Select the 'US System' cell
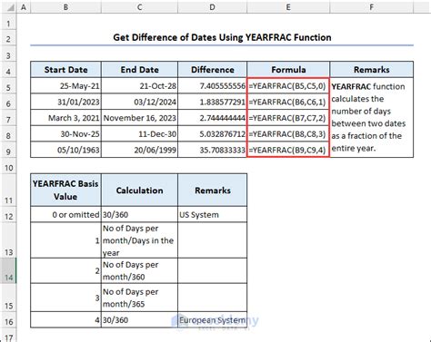This screenshot has width=431, height=342. pyautogui.click(x=213, y=215)
